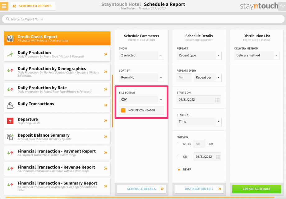Open Daily Transactions via its chevron
Screen dimensions: 286x199
coord(106,105)
